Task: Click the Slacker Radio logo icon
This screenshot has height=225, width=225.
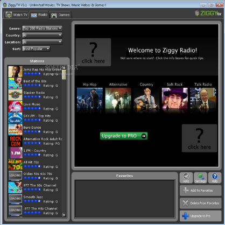Action: pyautogui.click(x=15, y=95)
